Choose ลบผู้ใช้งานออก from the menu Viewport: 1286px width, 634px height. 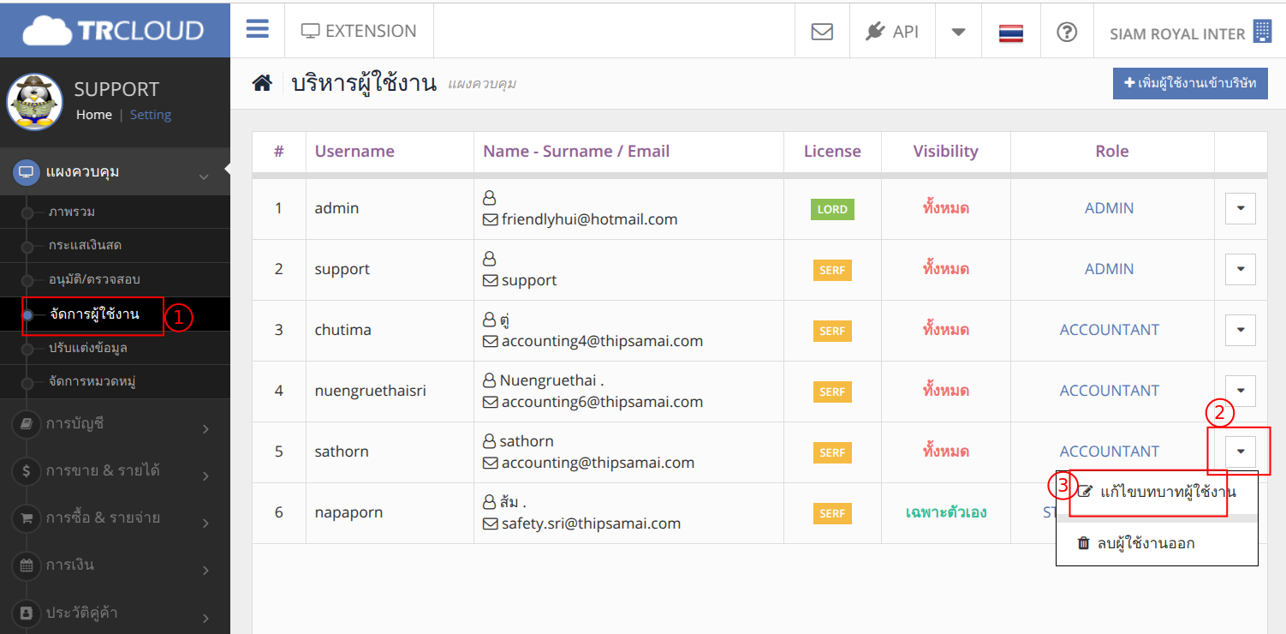pyautogui.click(x=1146, y=543)
